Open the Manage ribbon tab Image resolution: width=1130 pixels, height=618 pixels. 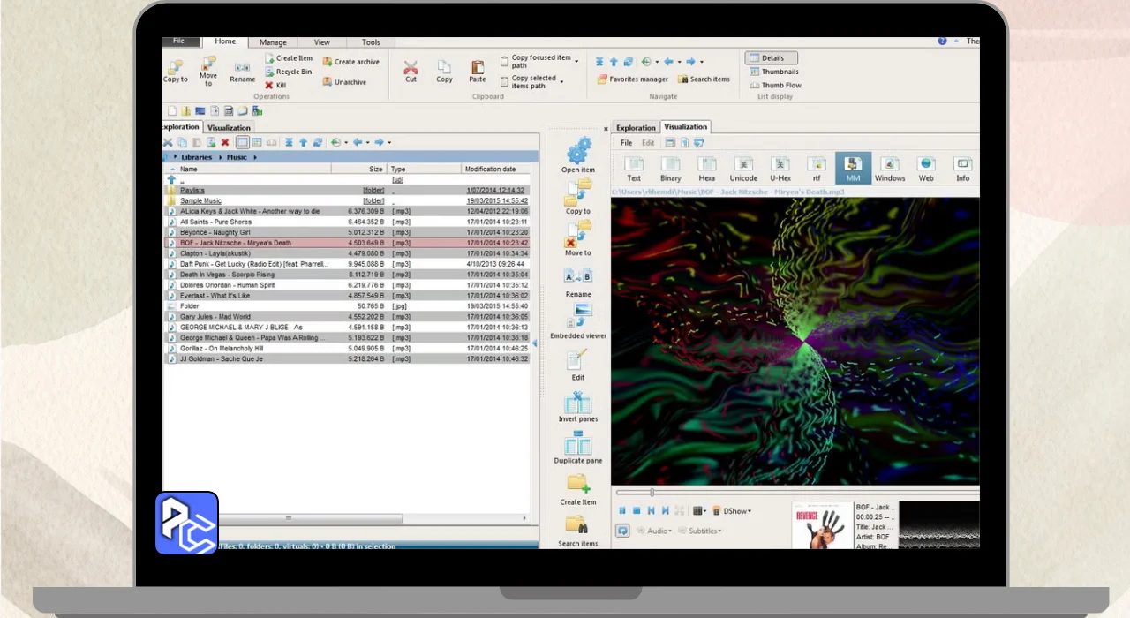(273, 42)
